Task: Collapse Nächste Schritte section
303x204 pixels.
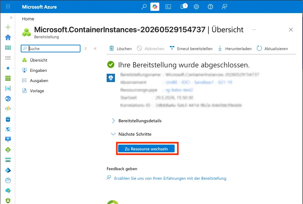Action: pos(131,134)
